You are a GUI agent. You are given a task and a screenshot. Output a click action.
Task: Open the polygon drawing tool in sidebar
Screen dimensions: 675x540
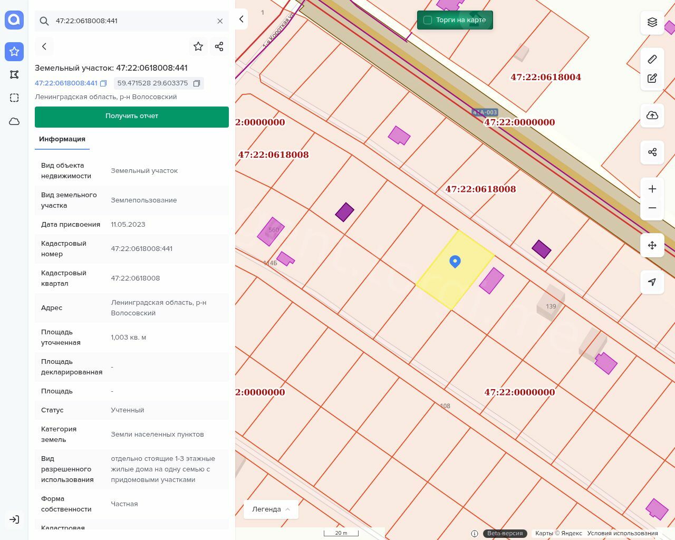click(14, 74)
